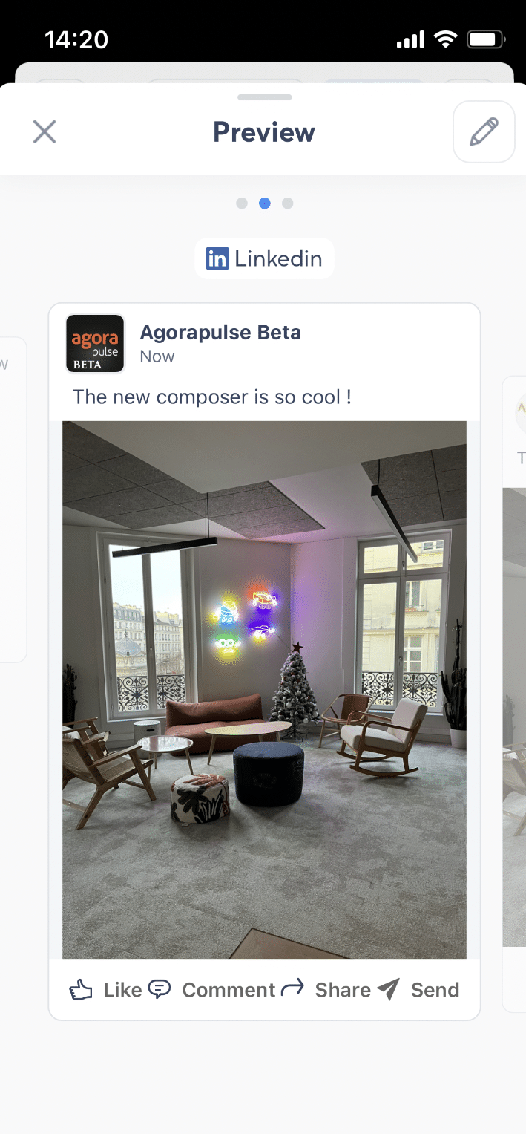Select the third page indicator dot
The width and height of the screenshot is (526, 1134).
288,203
